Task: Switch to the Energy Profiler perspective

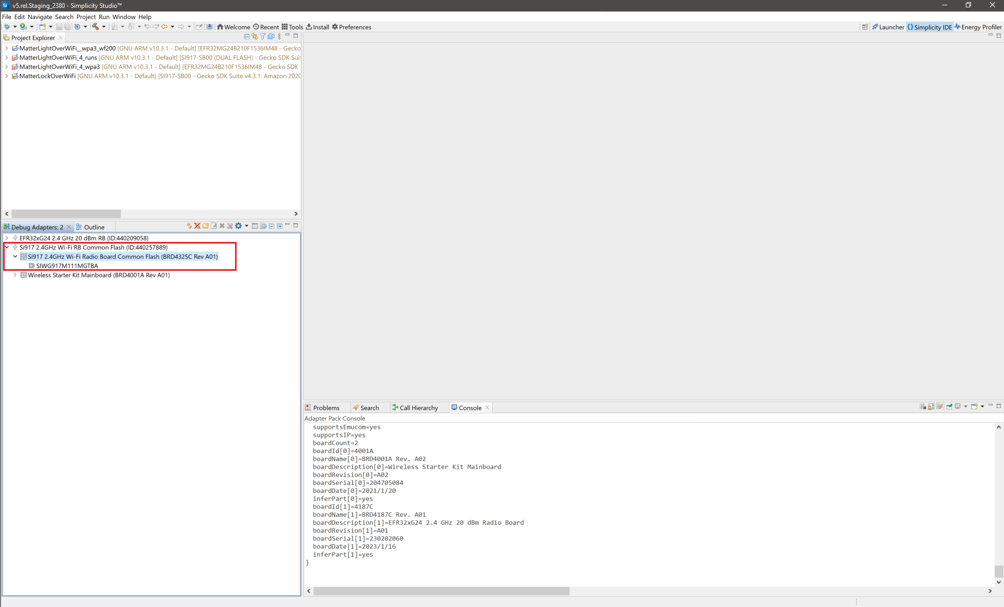Action: point(978,27)
